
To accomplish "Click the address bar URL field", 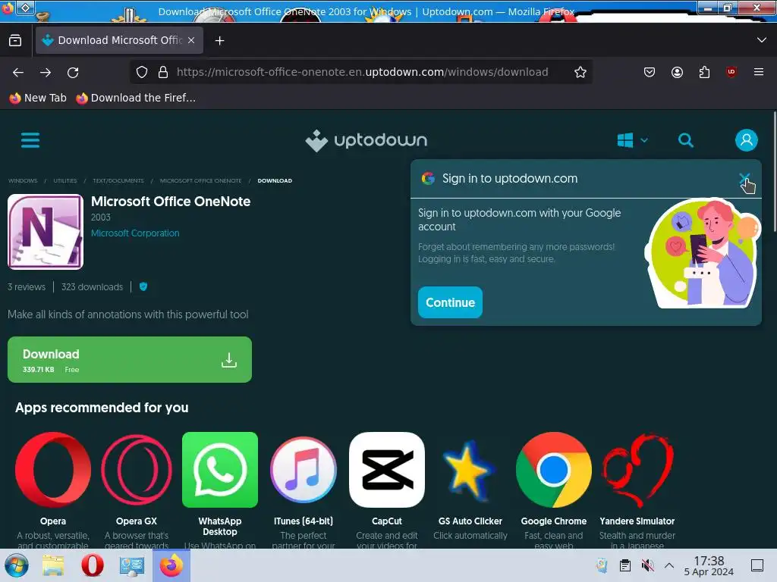I will pyautogui.click(x=362, y=72).
